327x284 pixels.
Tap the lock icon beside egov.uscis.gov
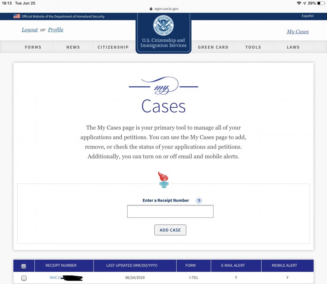(x=151, y=9)
